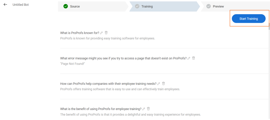Click the grey Preview step checkmark

tap(209, 6)
